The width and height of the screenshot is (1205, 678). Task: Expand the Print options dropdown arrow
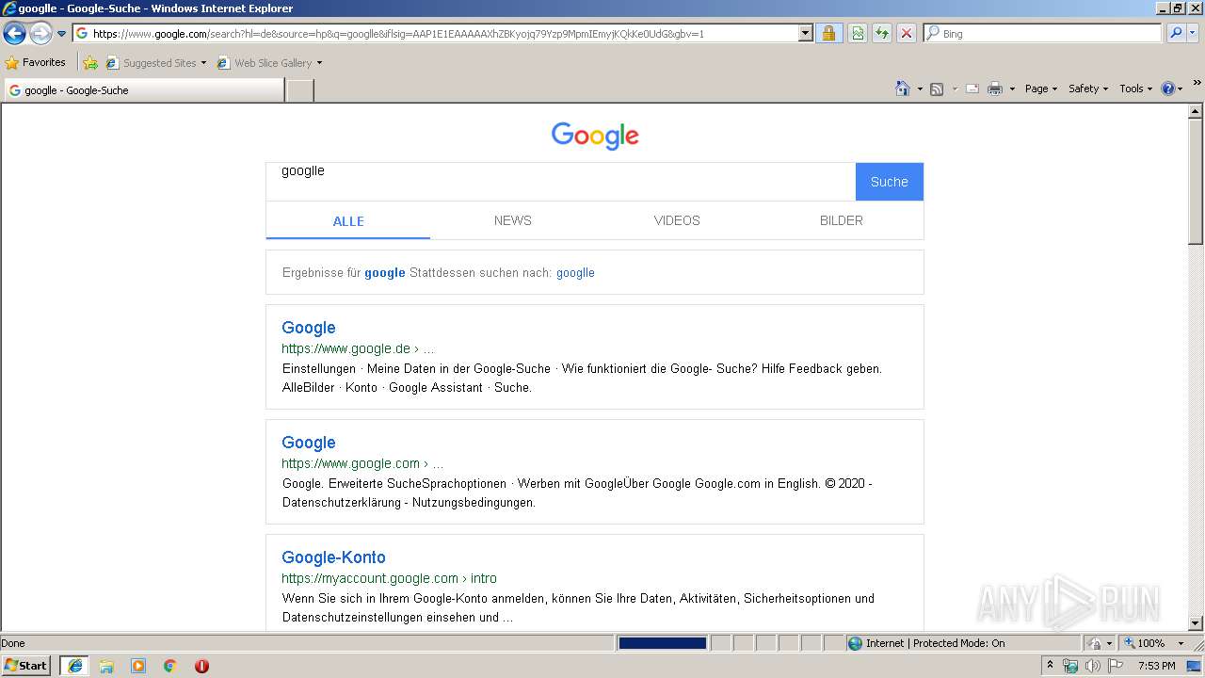point(1012,89)
